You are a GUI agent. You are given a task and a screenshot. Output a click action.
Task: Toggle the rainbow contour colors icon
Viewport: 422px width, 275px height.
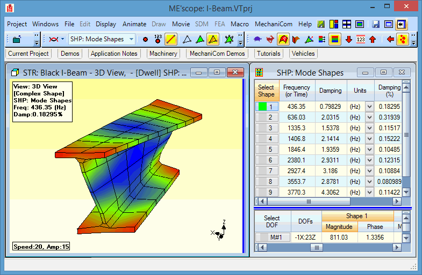pos(335,40)
